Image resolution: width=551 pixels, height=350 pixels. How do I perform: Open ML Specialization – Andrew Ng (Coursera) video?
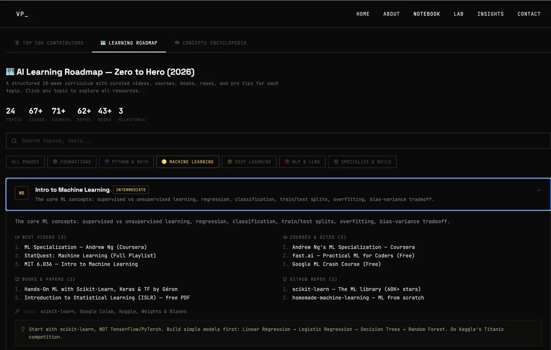click(x=85, y=247)
